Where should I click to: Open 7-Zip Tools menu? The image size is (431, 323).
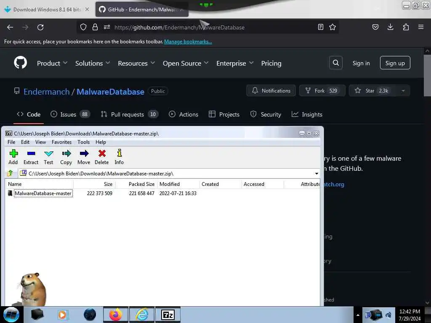[x=84, y=142]
